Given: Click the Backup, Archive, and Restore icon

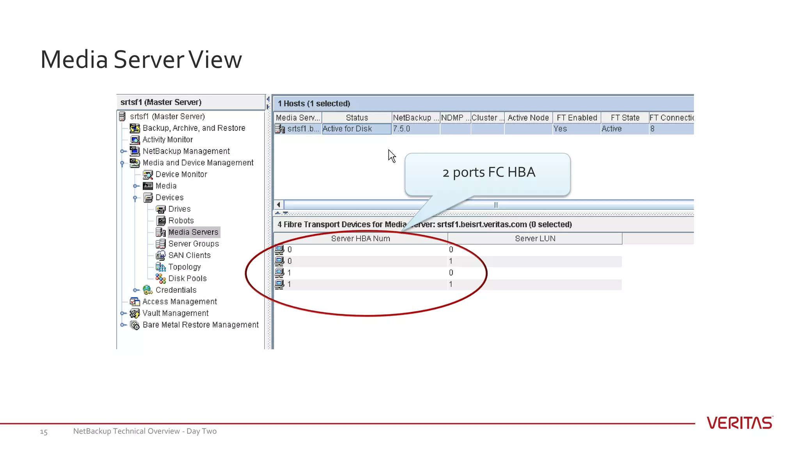Looking at the screenshot, I should coord(135,128).
